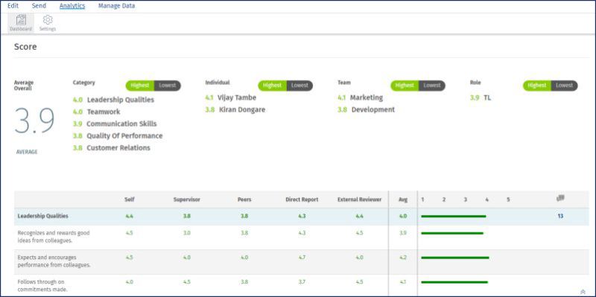Click the 'Follows through' score bar
Screen dimensions: 596x297
coord(454,282)
